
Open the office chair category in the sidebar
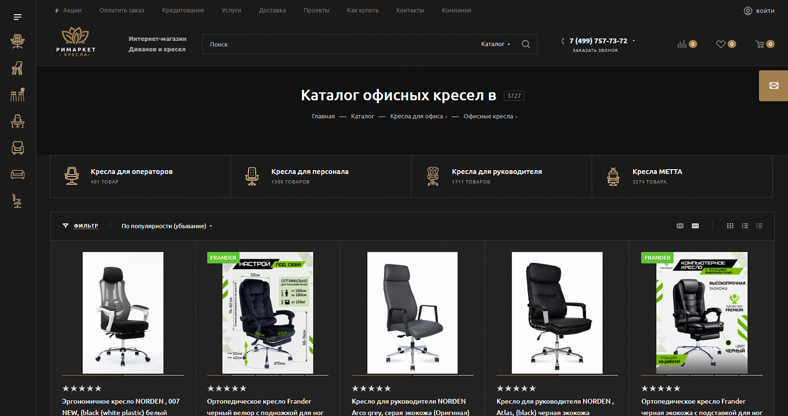(18, 41)
